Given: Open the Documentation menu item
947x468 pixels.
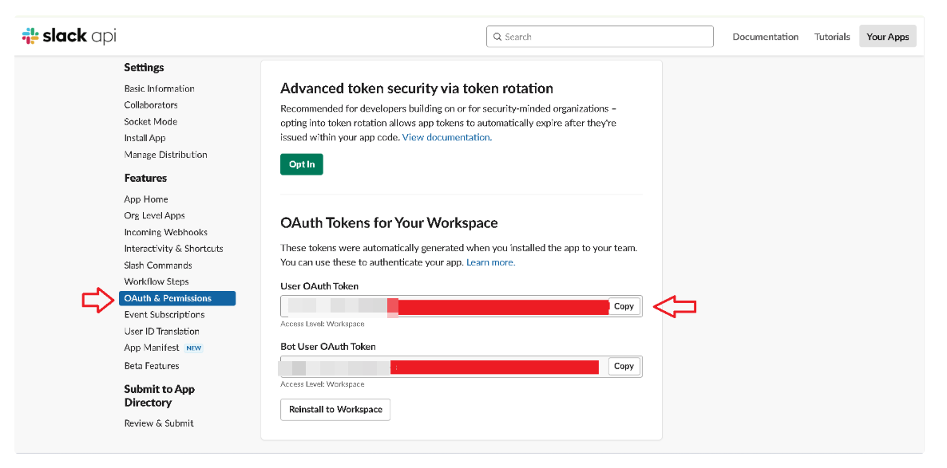Looking at the screenshot, I should tap(765, 37).
